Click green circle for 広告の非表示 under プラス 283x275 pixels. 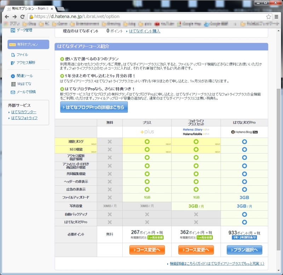(x=147, y=190)
